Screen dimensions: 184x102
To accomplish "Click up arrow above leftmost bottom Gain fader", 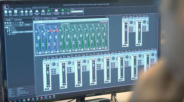I will point(48,66).
